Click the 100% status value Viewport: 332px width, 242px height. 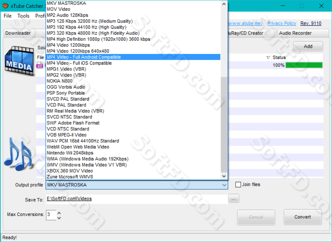[x=278, y=65]
